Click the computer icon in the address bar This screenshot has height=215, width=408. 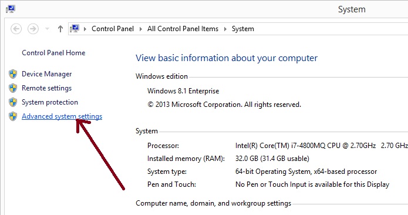(75, 29)
